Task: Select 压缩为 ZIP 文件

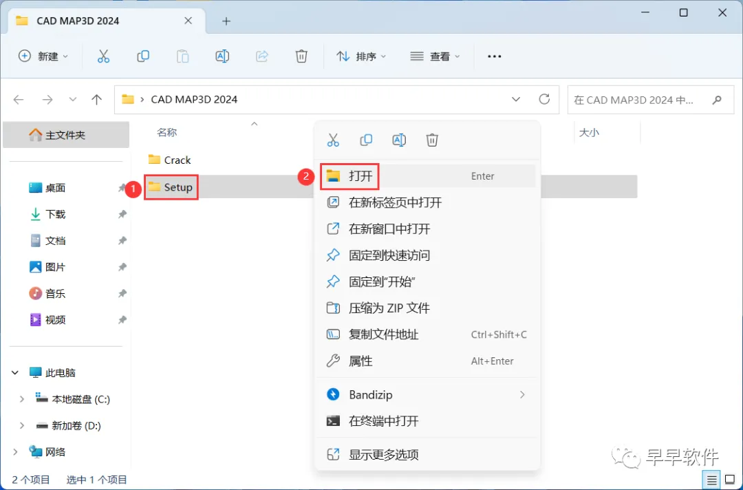Action: [x=427, y=308]
